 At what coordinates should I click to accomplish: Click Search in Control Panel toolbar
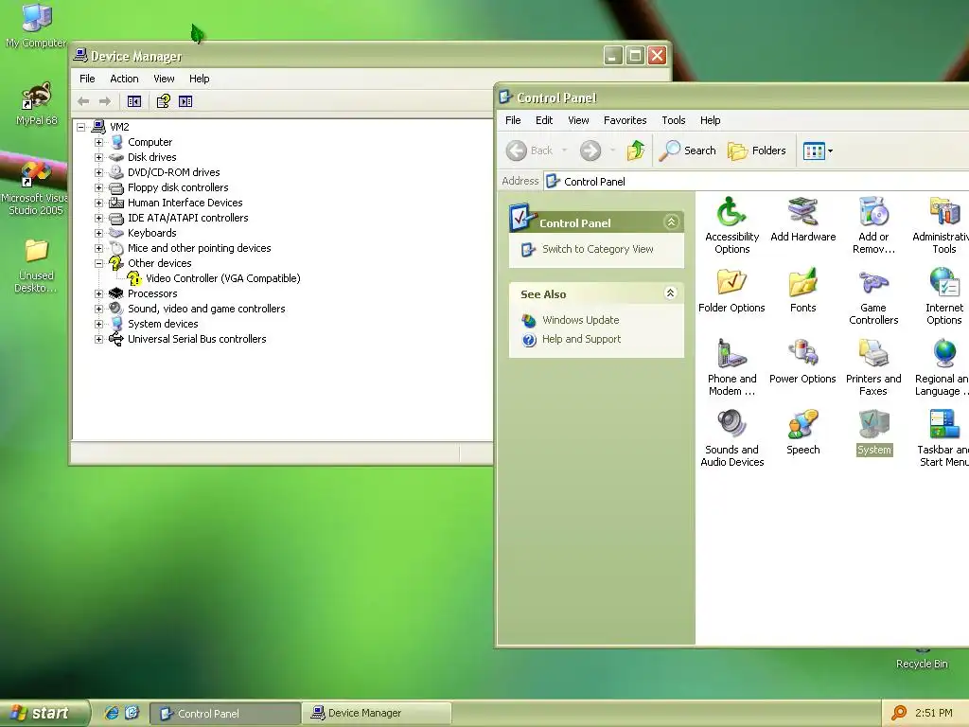[687, 151]
